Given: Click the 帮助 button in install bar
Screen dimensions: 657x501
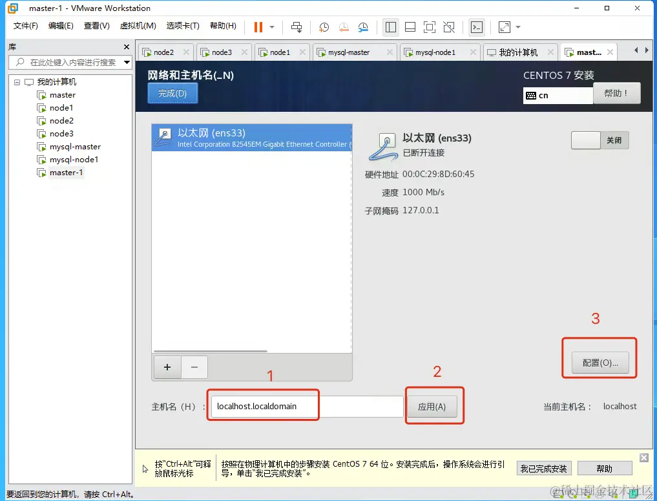Looking at the screenshot, I should (x=604, y=469).
